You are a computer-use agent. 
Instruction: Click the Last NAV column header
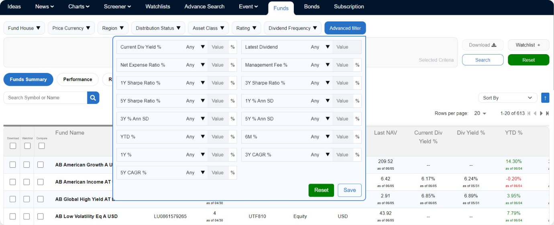pyautogui.click(x=385, y=133)
